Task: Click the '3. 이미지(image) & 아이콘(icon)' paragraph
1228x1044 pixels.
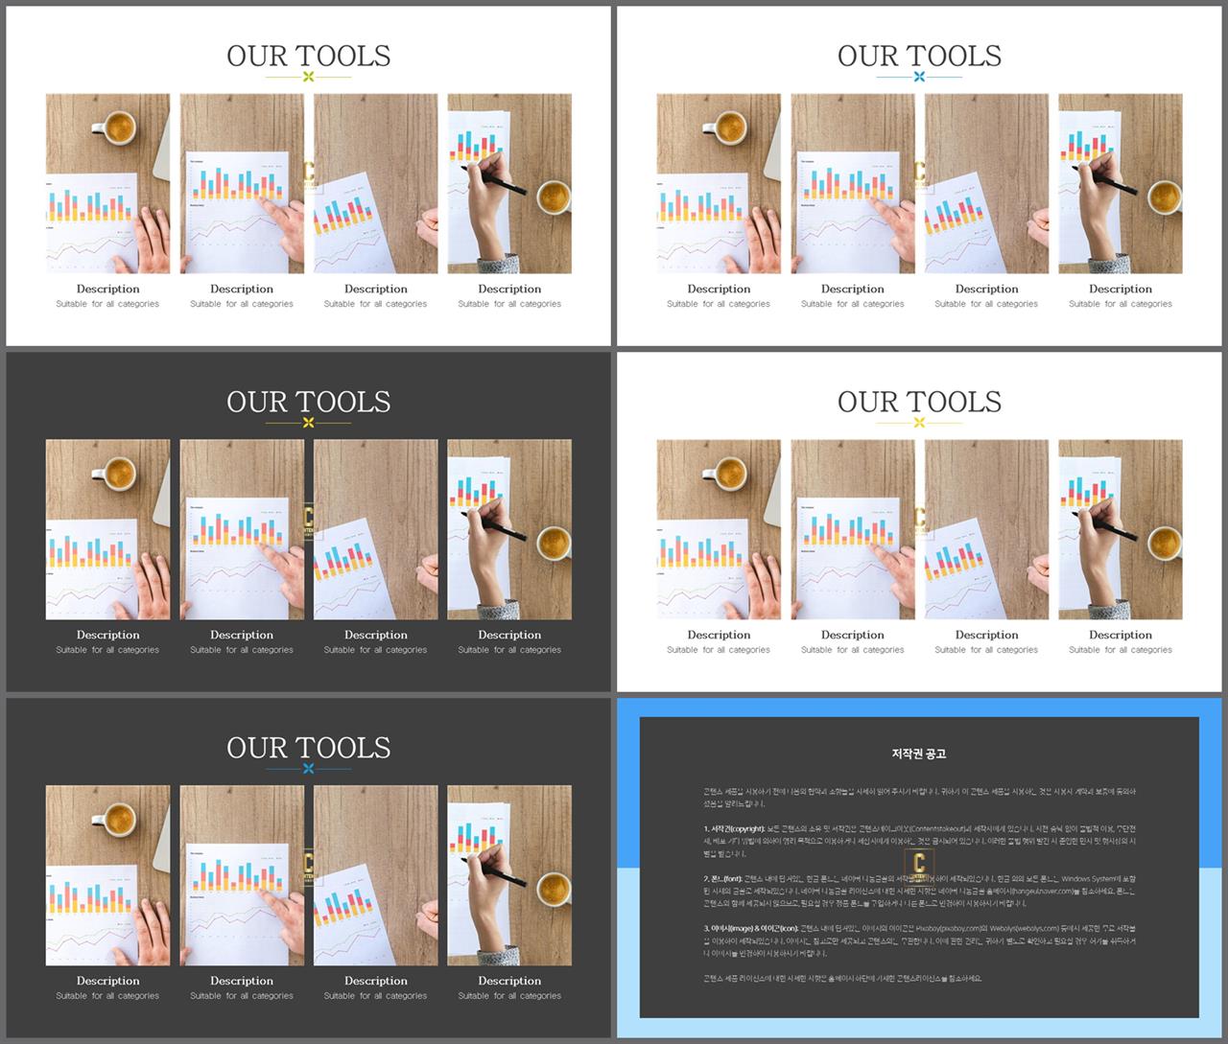Action: click(x=919, y=940)
